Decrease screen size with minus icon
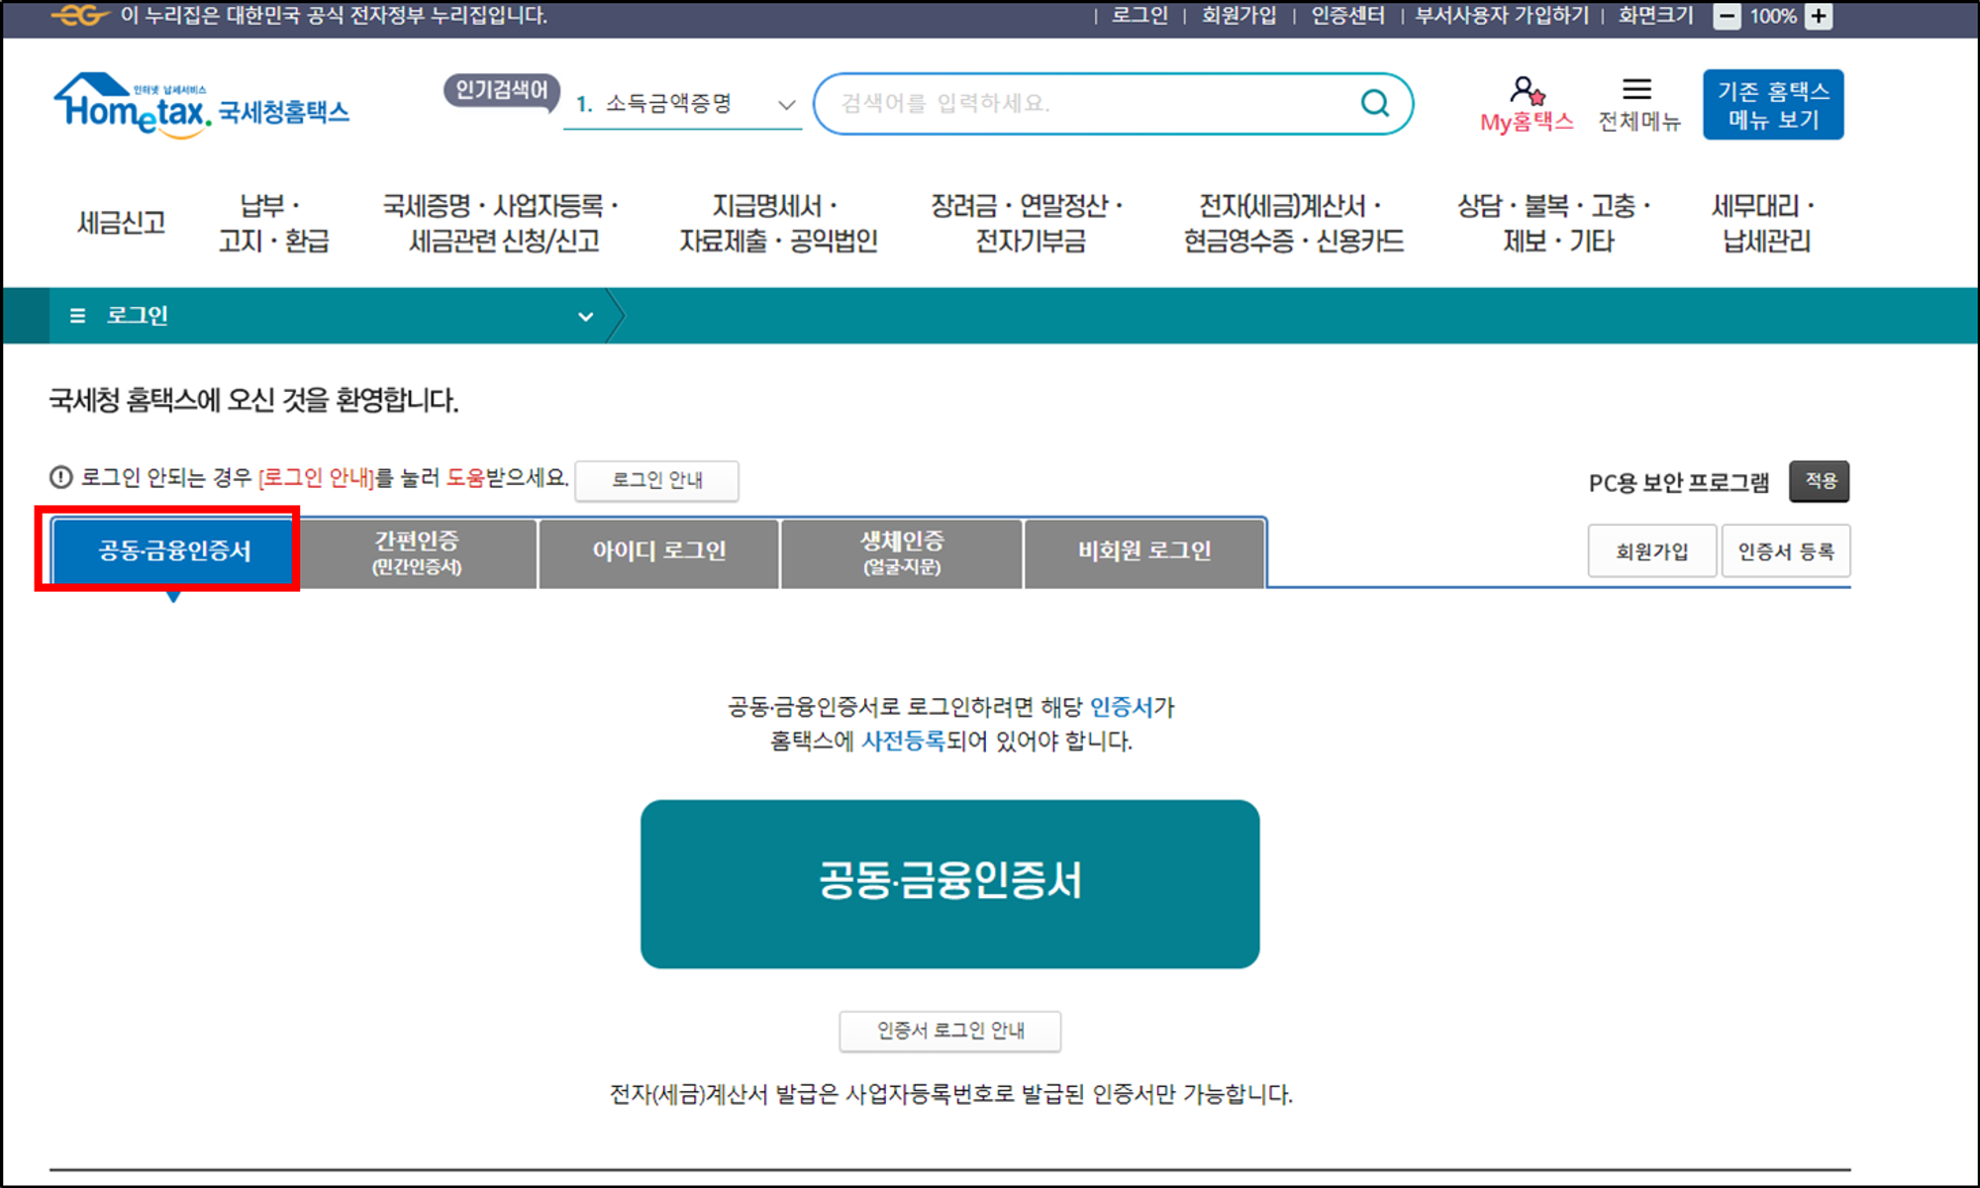Image resolution: width=1980 pixels, height=1188 pixels. 1727,16
